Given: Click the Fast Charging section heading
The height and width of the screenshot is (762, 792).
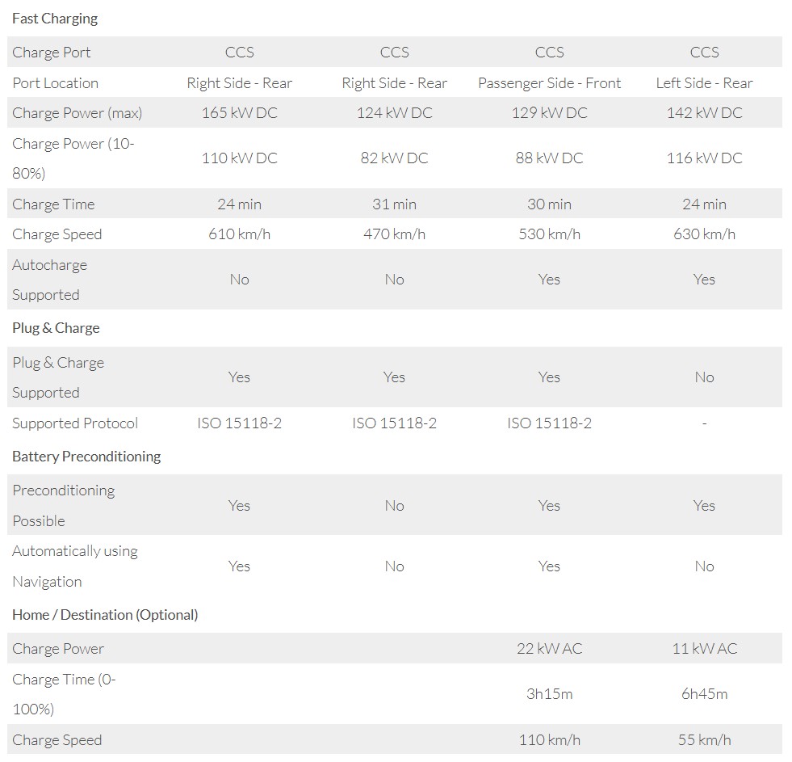Looking at the screenshot, I should (x=55, y=18).
